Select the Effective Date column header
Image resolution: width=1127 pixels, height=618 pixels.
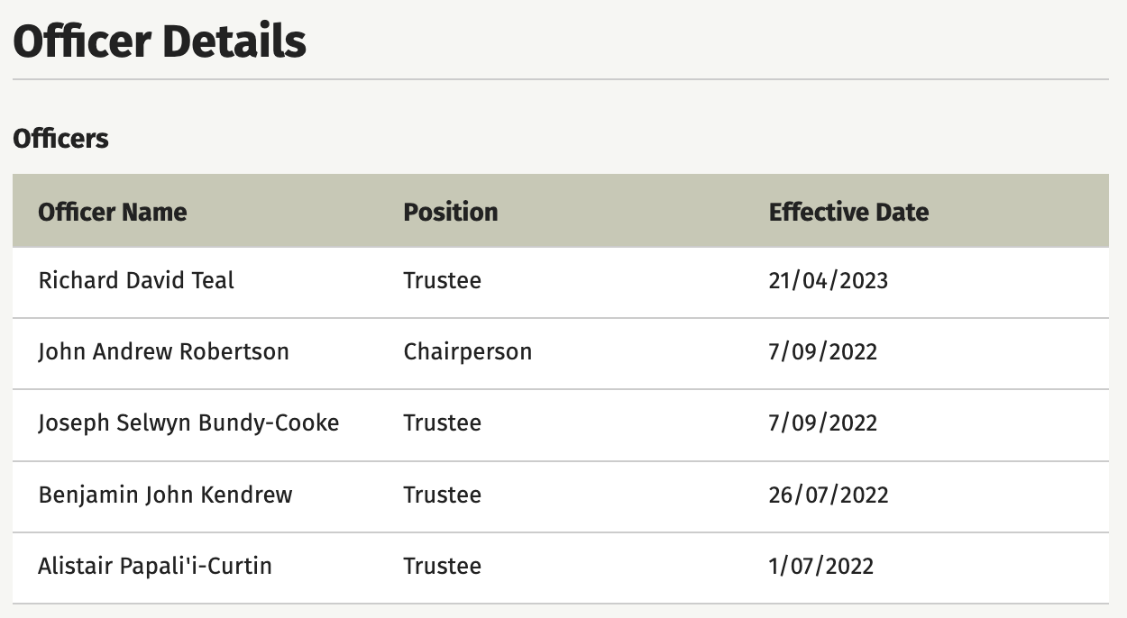(x=848, y=212)
